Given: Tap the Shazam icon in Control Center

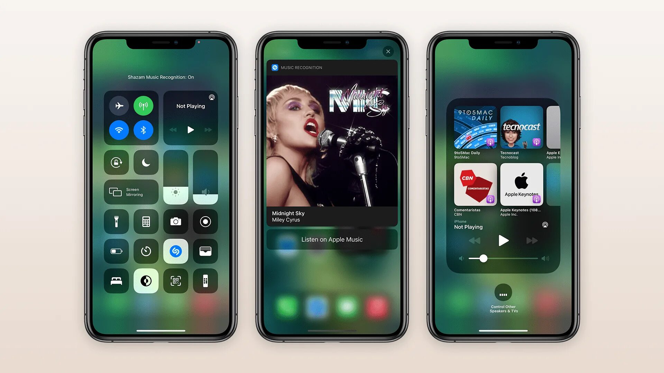Looking at the screenshot, I should [x=175, y=251].
